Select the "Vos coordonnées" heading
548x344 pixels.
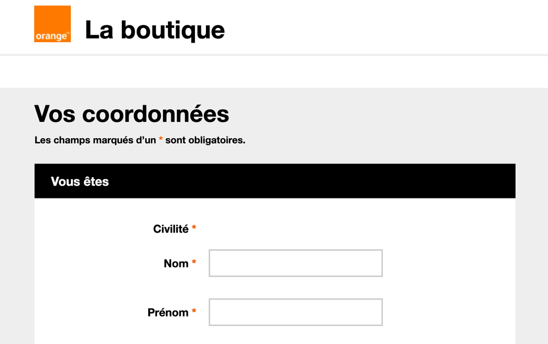coord(132,114)
